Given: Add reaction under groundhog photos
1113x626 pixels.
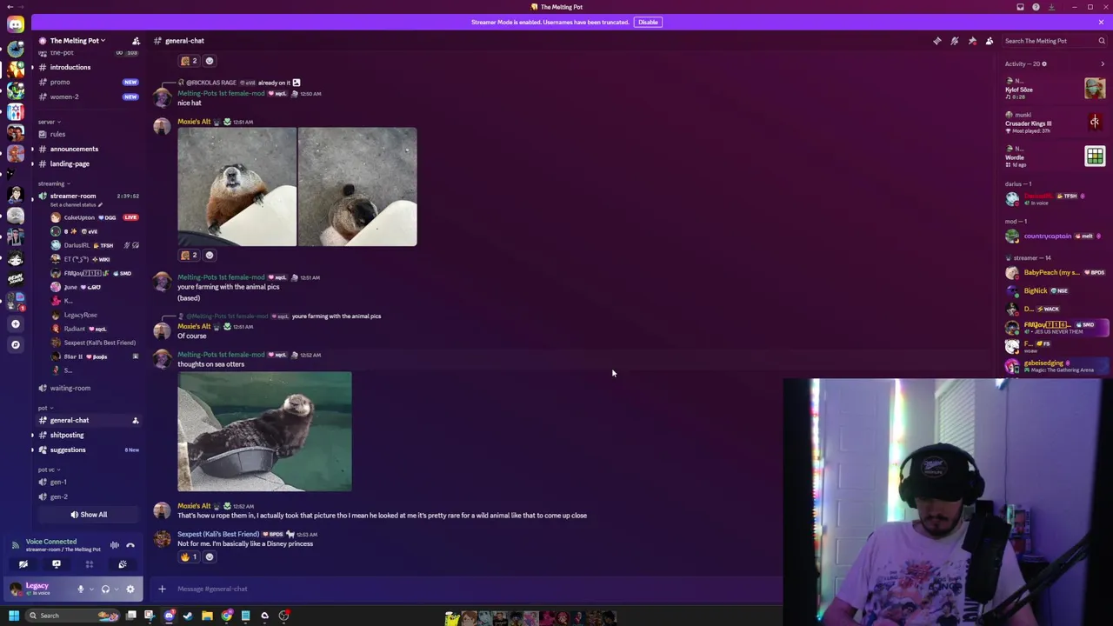Looking at the screenshot, I should click(209, 256).
